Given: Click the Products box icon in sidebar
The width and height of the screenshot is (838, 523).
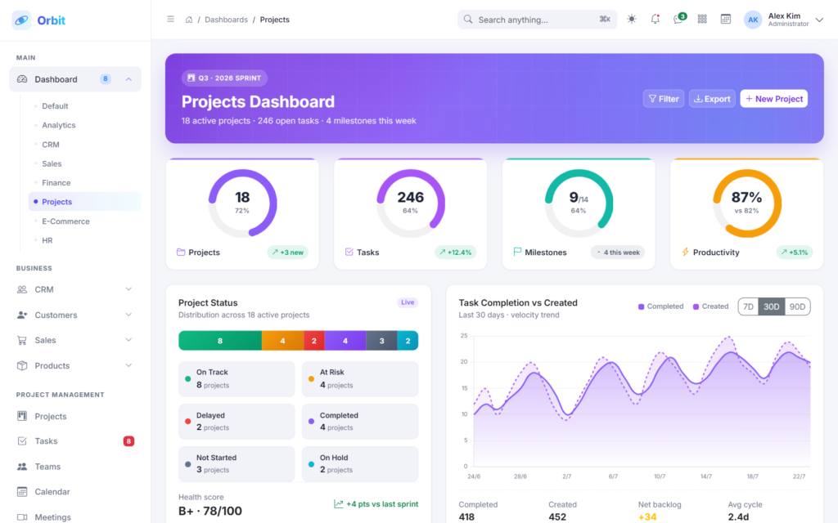Looking at the screenshot, I should point(22,365).
